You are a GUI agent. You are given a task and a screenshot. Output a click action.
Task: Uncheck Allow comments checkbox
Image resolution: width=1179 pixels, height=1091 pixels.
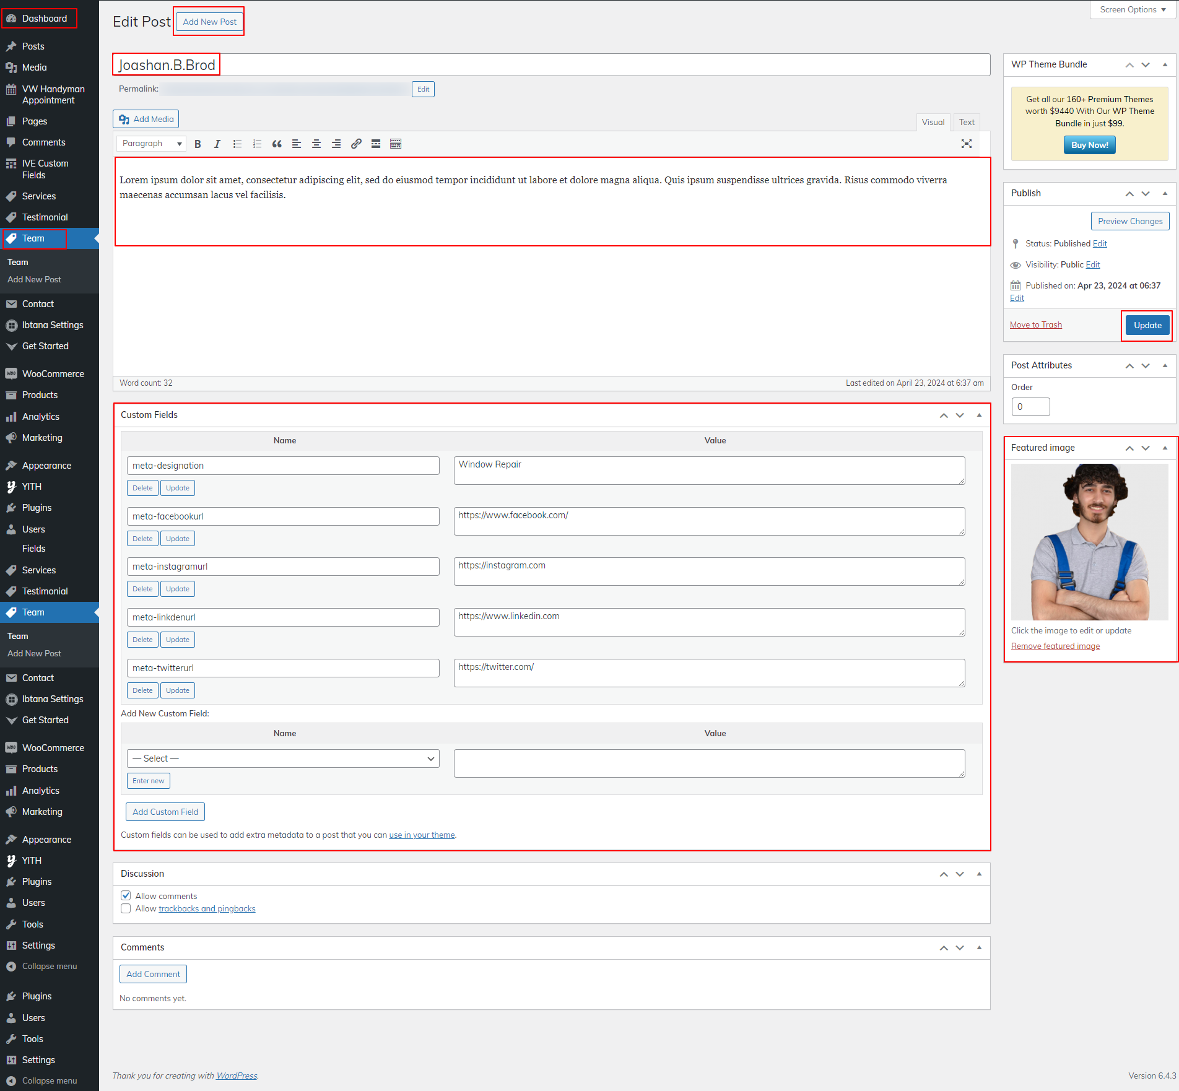point(126,895)
